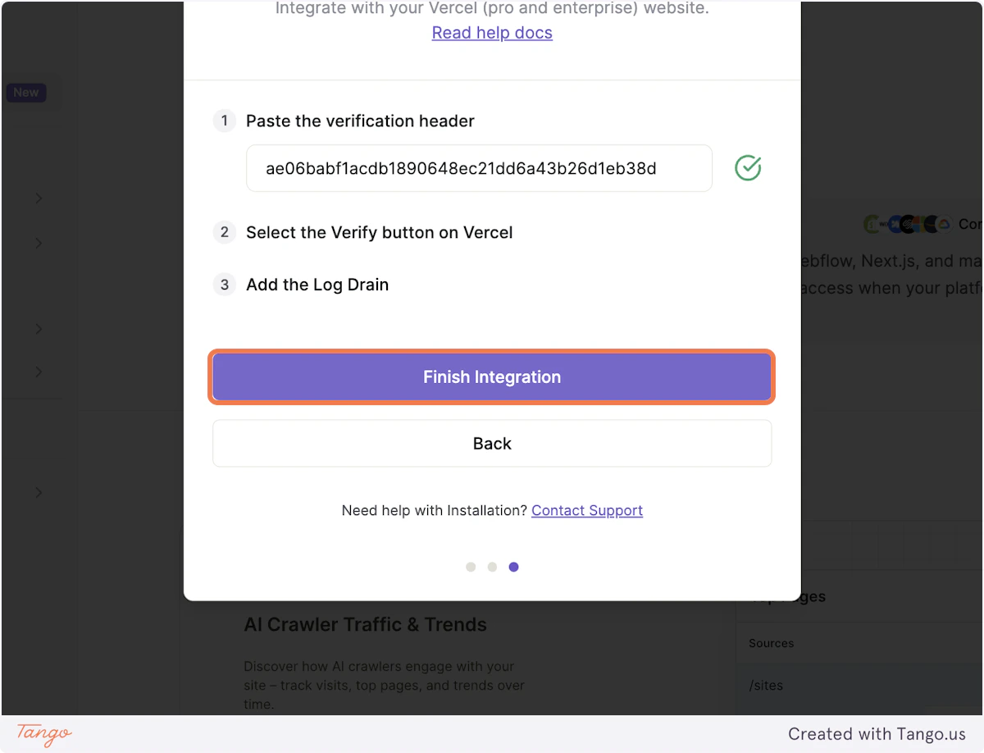
Task: Select the active purple carousel dot
Action: [x=513, y=567]
